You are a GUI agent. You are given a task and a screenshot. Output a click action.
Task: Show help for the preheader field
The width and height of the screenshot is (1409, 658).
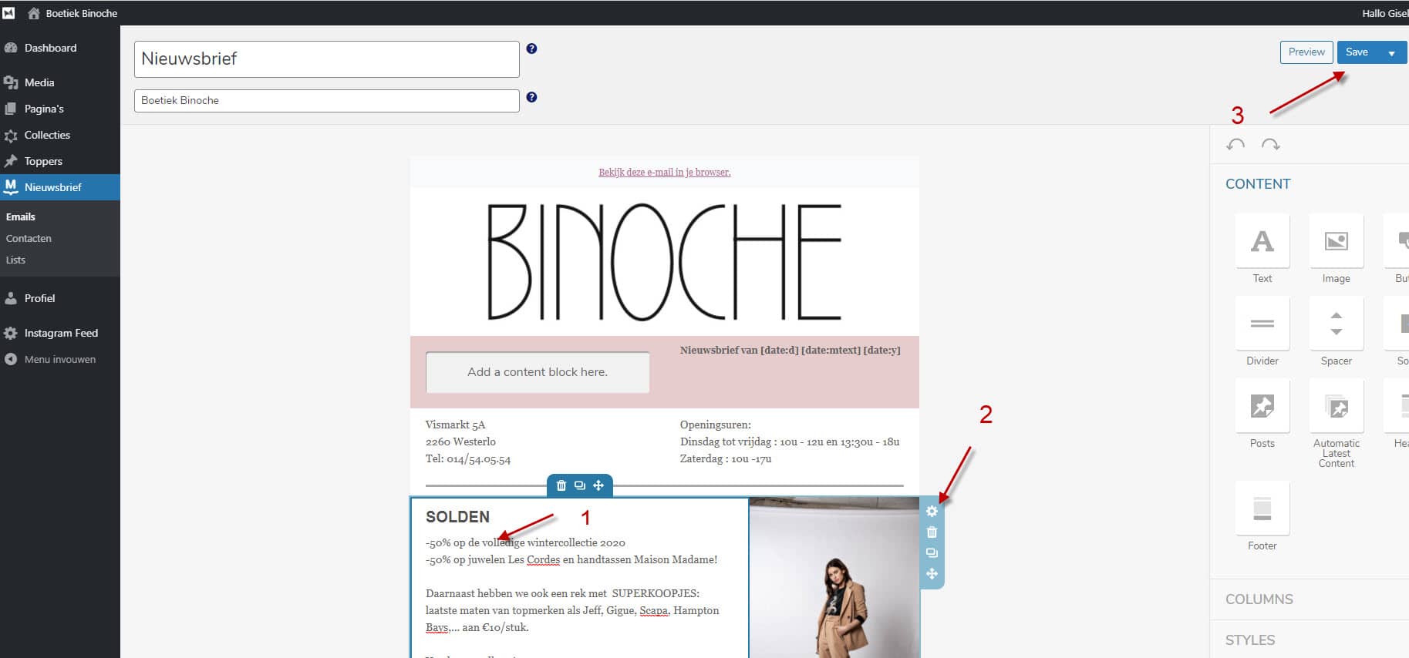point(531,97)
